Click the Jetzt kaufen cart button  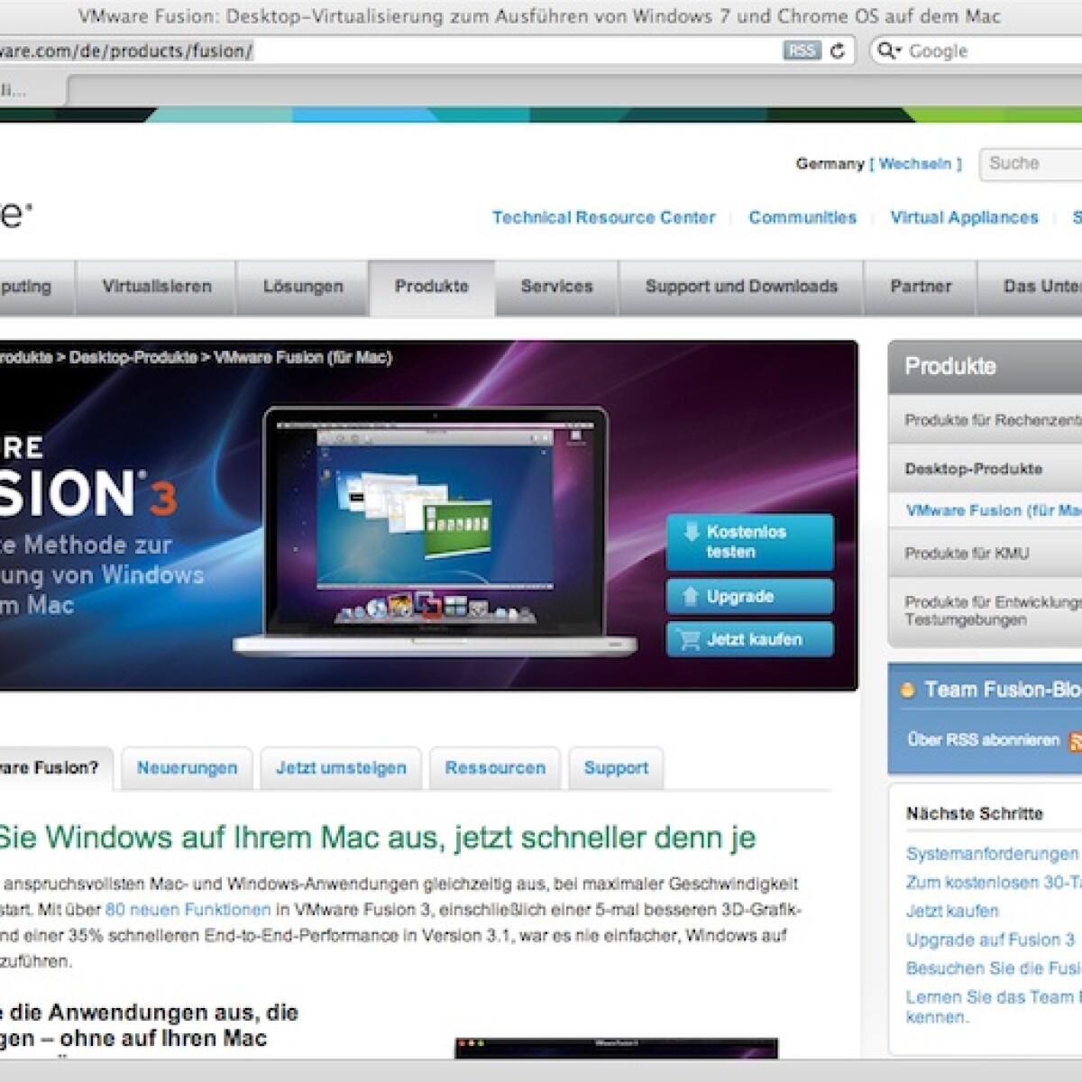[x=749, y=639]
